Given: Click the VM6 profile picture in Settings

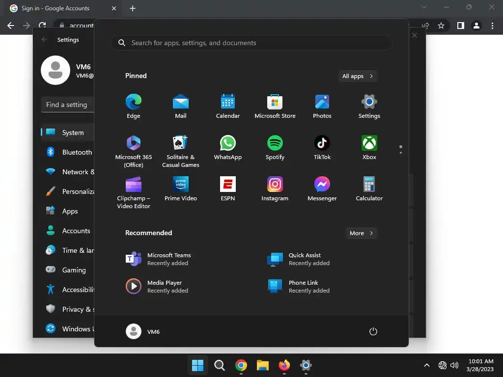Looking at the screenshot, I should 56,70.
